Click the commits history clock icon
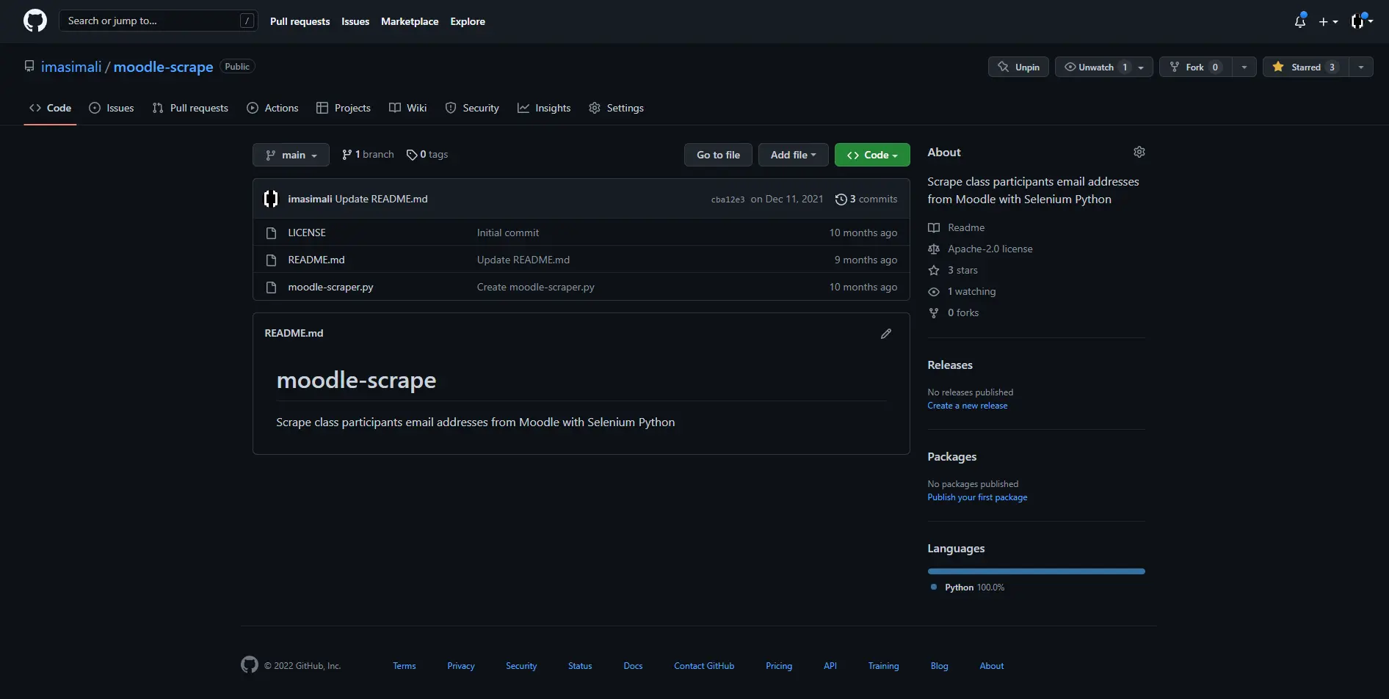The image size is (1389, 699). tap(841, 200)
